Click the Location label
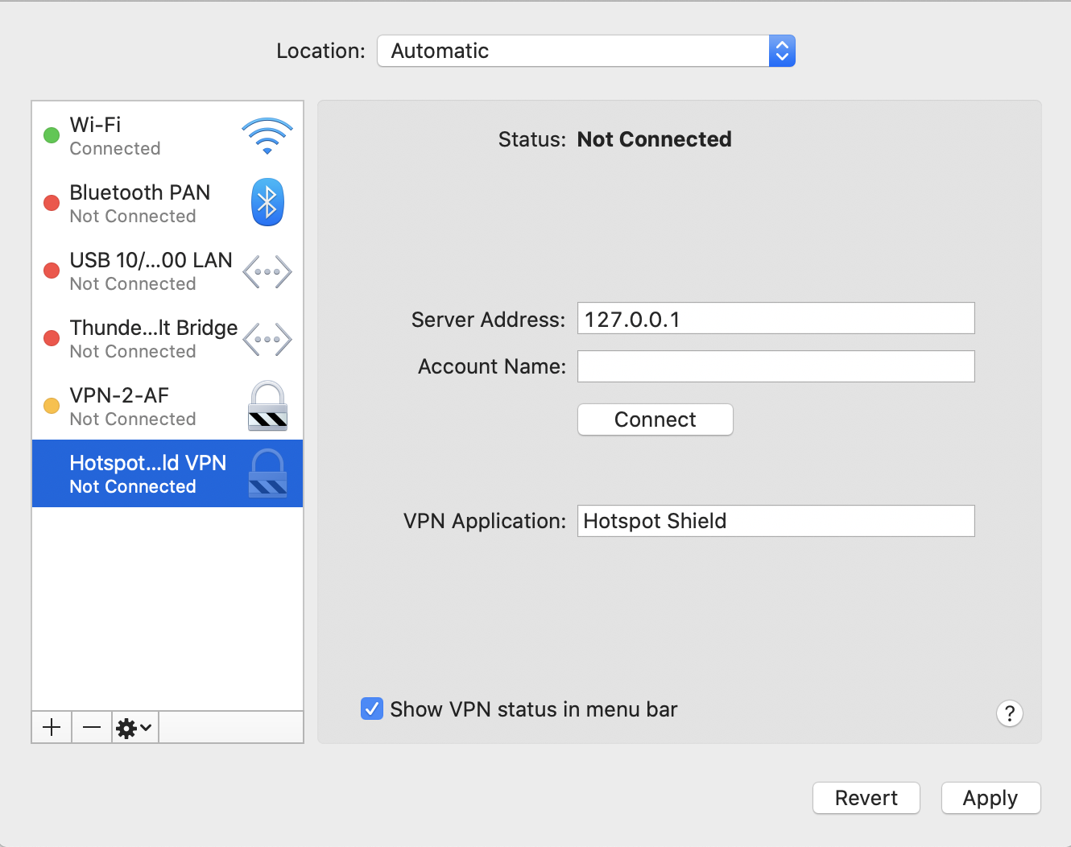Image resolution: width=1071 pixels, height=847 pixels. [x=320, y=51]
